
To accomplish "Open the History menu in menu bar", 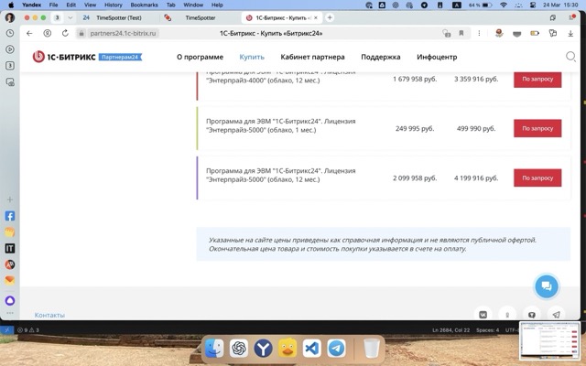I will coord(113,5).
